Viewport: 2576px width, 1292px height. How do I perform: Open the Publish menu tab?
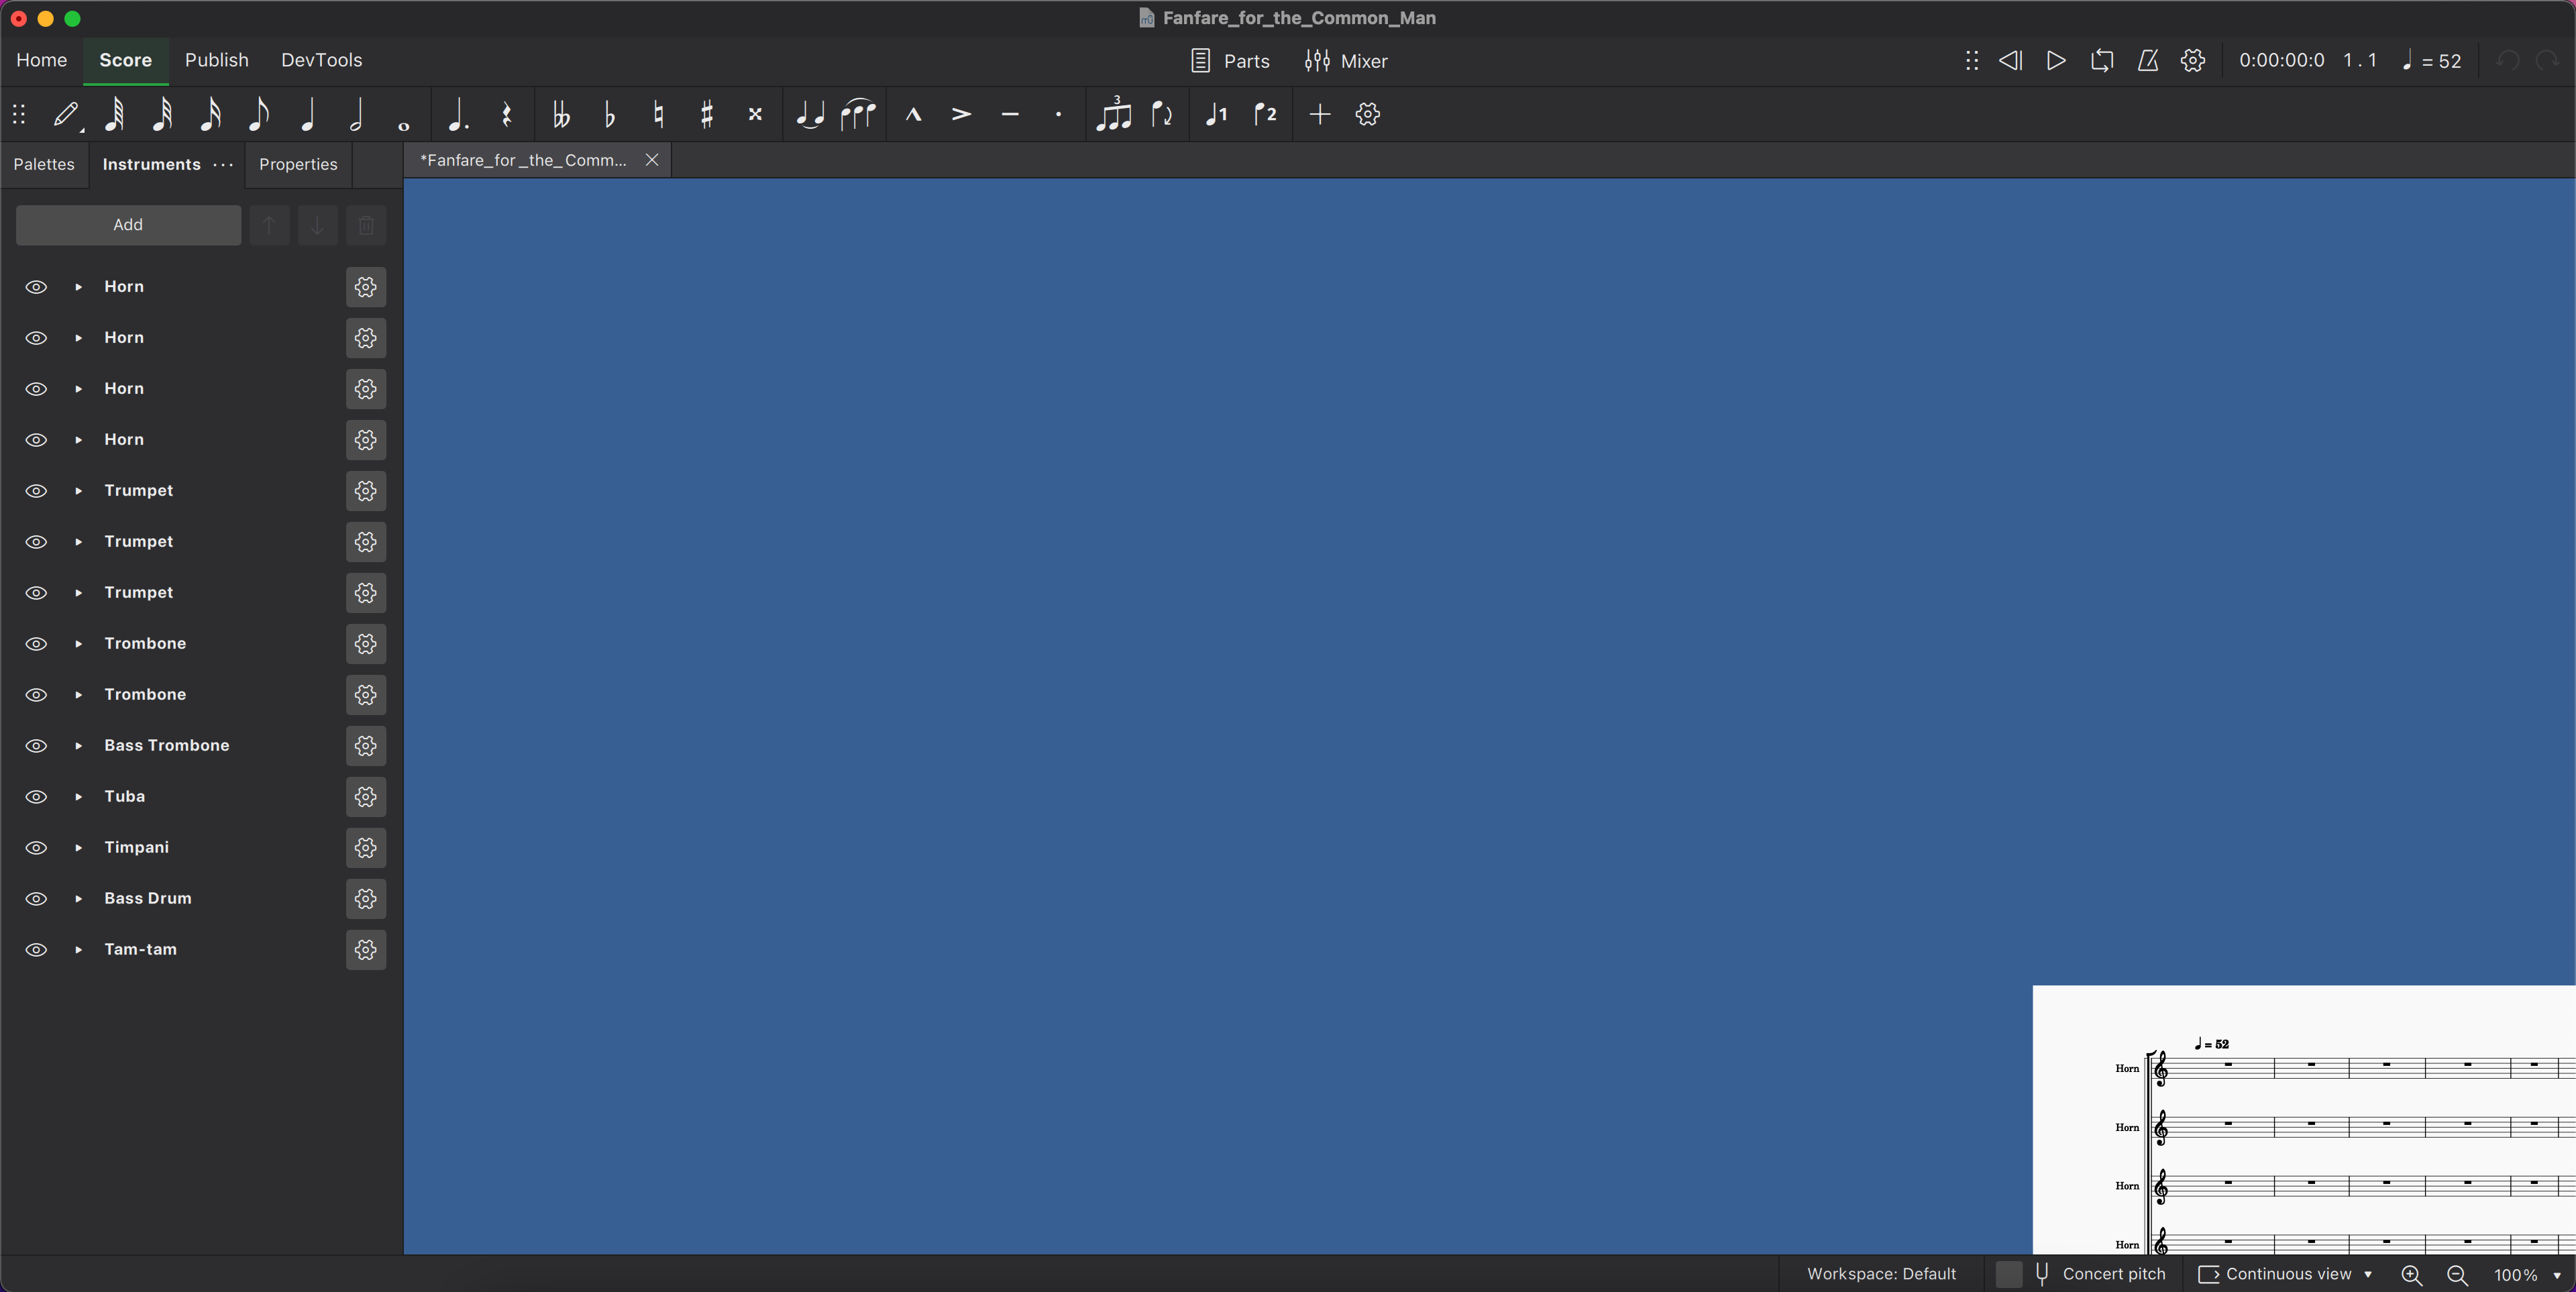click(x=216, y=60)
